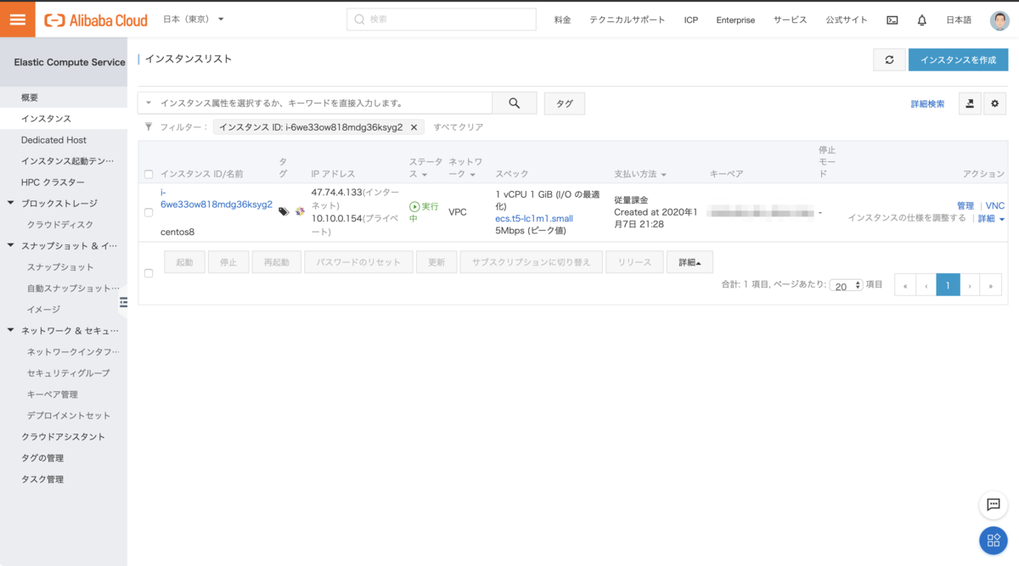Click the export instance list icon
The height and width of the screenshot is (566, 1019).
click(970, 103)
